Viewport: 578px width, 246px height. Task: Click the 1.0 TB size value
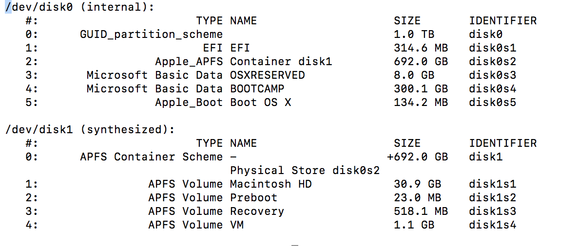(x=413, y=35)
